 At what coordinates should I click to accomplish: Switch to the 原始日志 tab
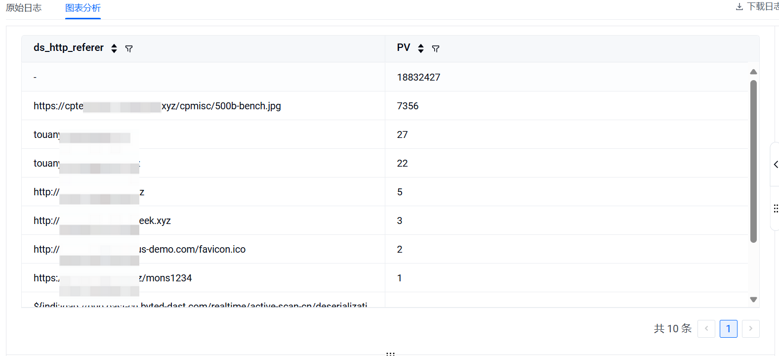tap(24, 8)
